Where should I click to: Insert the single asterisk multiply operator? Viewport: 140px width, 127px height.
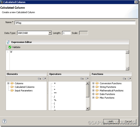(55, 90)
